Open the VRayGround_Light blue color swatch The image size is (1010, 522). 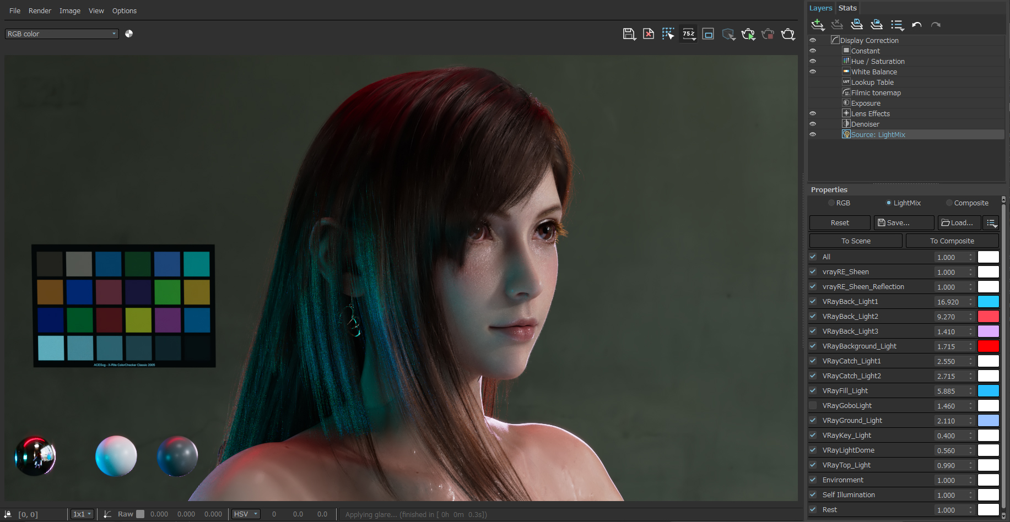click(989, 421)
